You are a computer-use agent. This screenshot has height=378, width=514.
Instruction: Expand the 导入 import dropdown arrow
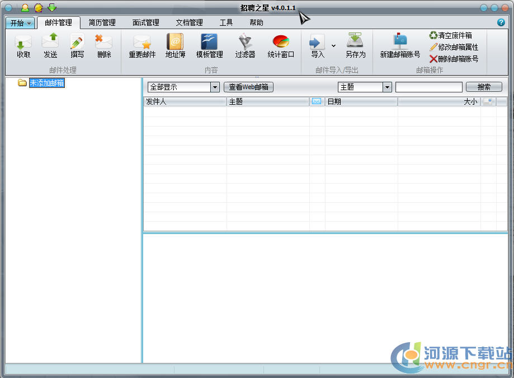(333, 46)
